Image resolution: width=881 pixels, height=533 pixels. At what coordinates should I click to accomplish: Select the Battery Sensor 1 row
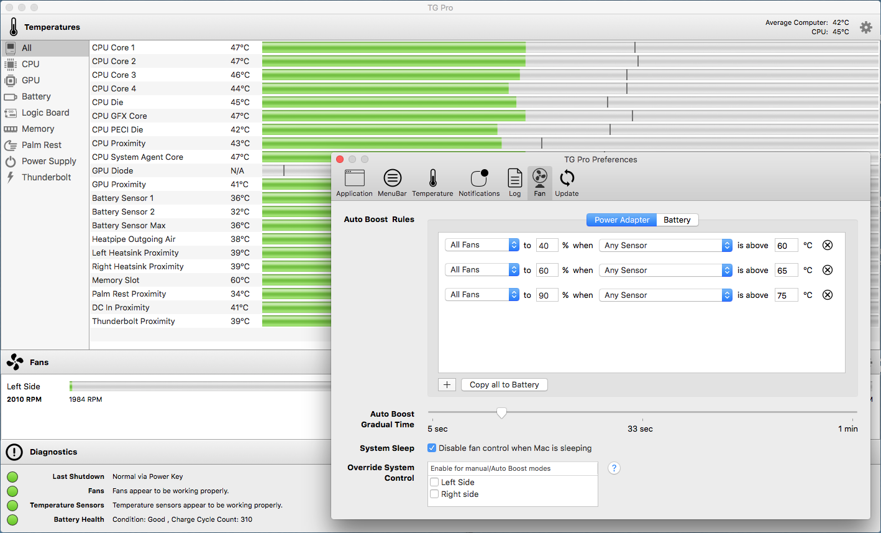pos(211,198)
